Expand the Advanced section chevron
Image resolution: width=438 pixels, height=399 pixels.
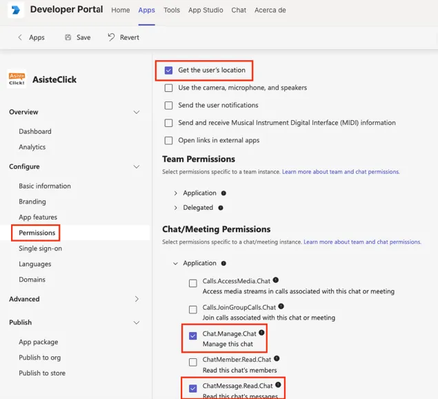pyautogui.click(x=137, y=299)
